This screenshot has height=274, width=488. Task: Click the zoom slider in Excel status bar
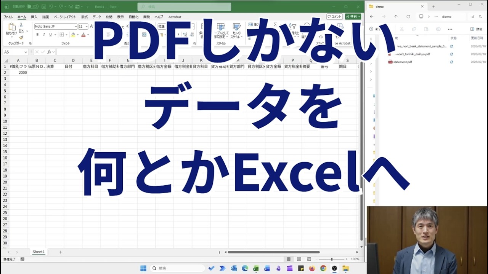coord(331,259)
